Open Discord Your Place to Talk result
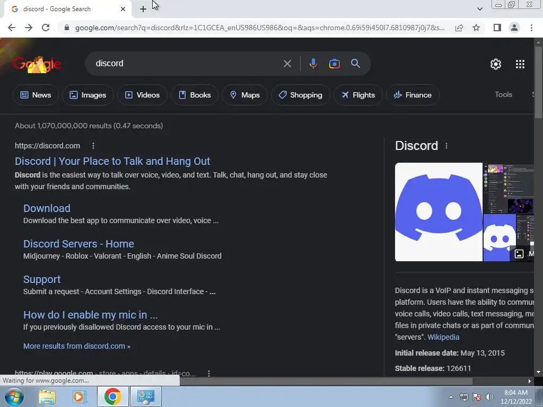The image size is (543, 407). point(112,161)
